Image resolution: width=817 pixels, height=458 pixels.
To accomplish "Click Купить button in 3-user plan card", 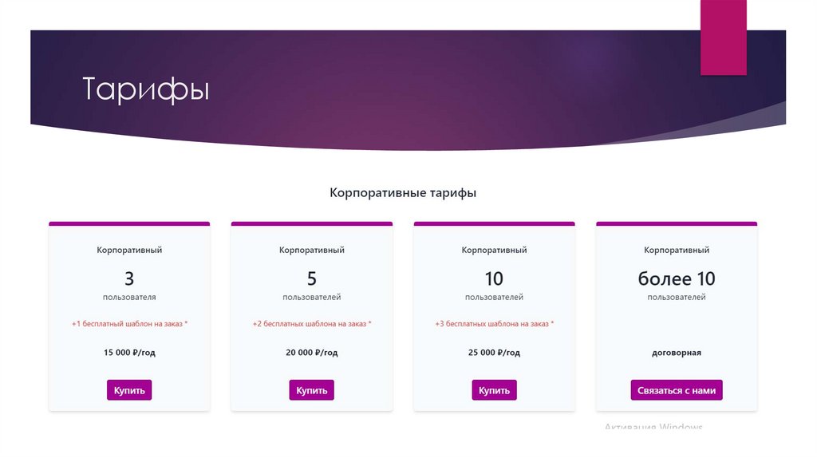I will tap(129, 390).
